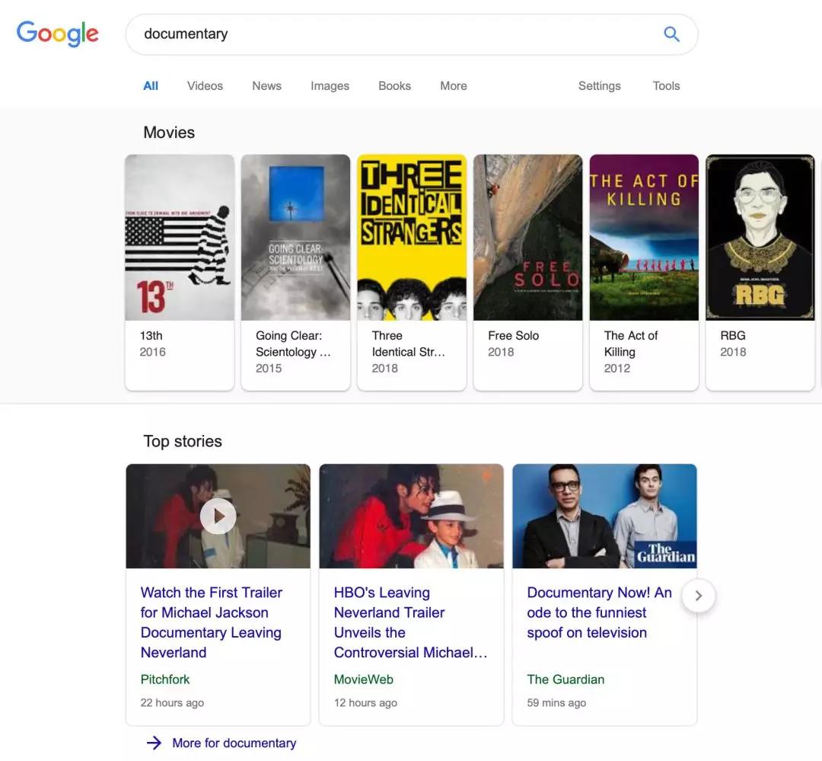Click the 2018 year under RBG
Viewport: 822px width, 761px height.
[x=733, y=352]
